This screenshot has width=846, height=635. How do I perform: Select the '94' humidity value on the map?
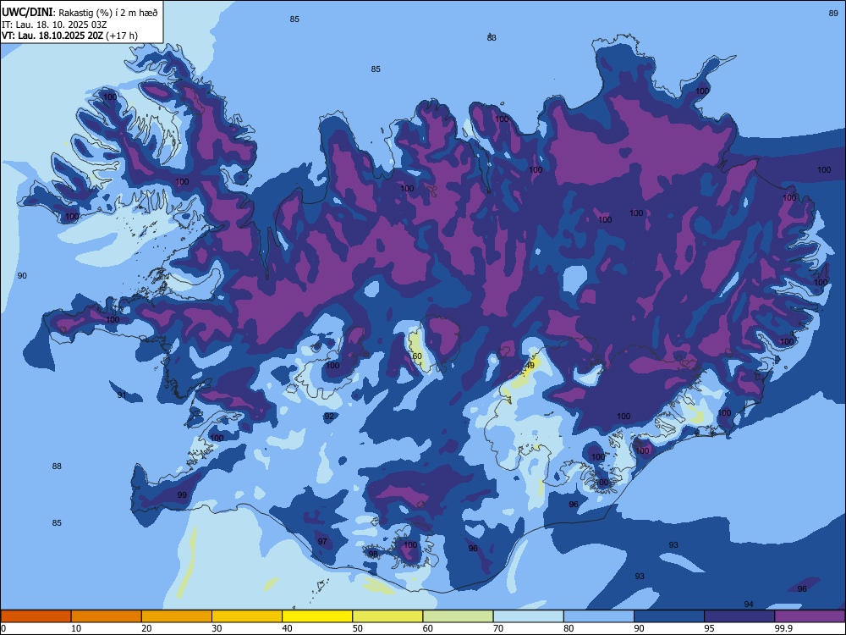(749, 605)
